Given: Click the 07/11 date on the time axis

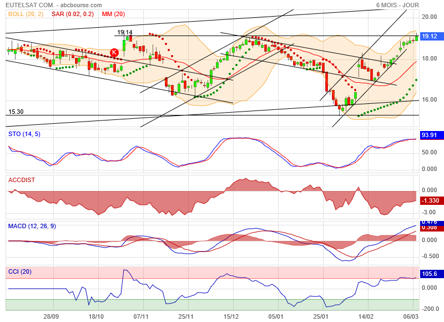Looking at the screenshot, I should click(x=141, y=316).
